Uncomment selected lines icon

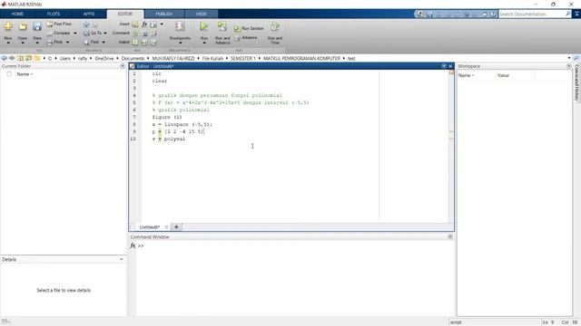pos(145,34)
